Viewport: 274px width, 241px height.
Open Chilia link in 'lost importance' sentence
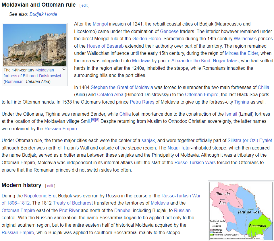pyautogui.click(x=125, y=114)
